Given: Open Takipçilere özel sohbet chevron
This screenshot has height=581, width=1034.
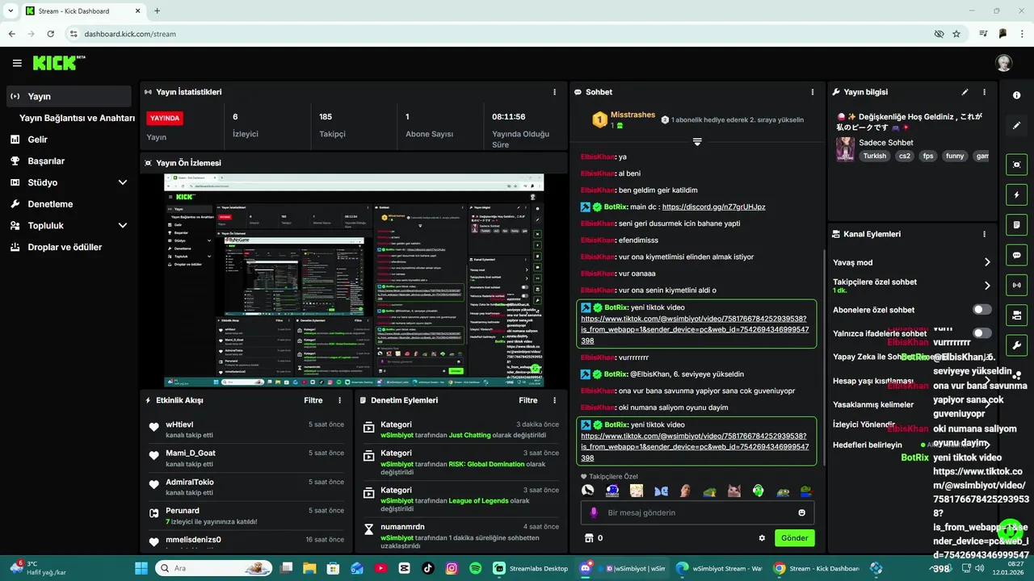Looking at the screenshot, I should pos(987,286).
